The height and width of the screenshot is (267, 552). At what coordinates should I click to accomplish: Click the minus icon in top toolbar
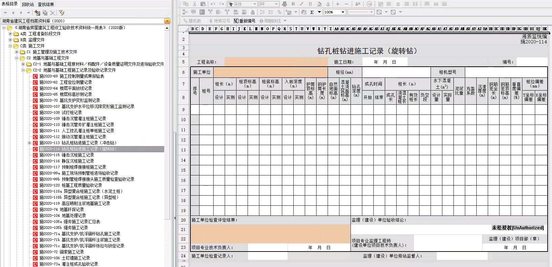pyautogui.click(x=346, y=4)
